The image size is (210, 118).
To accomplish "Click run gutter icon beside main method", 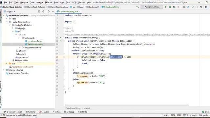I will point(60,41).
